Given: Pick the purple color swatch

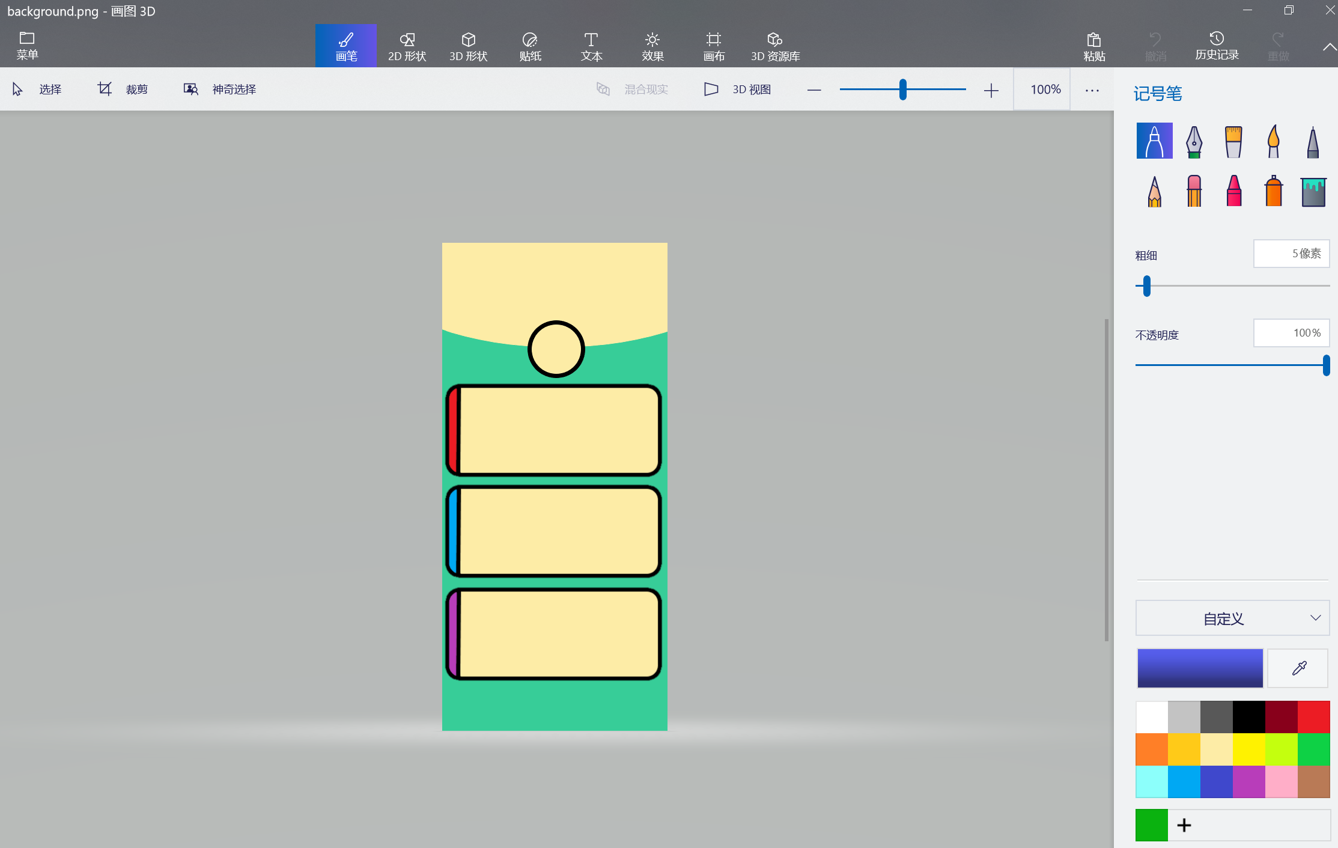Looking at the screenshot, I should click(1248, 782).
